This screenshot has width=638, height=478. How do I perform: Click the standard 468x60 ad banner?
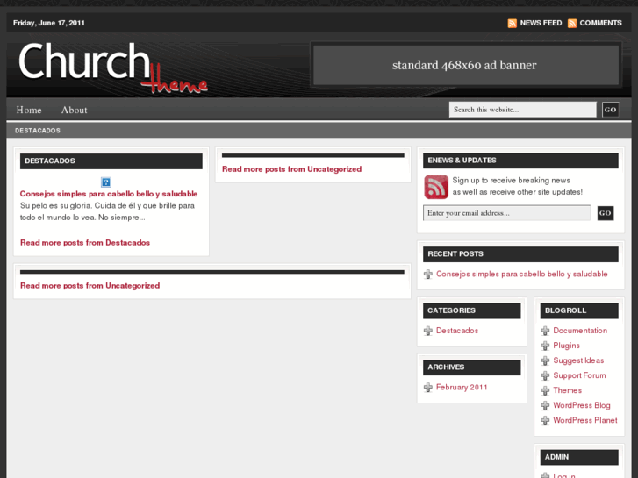tap(466, 65)
